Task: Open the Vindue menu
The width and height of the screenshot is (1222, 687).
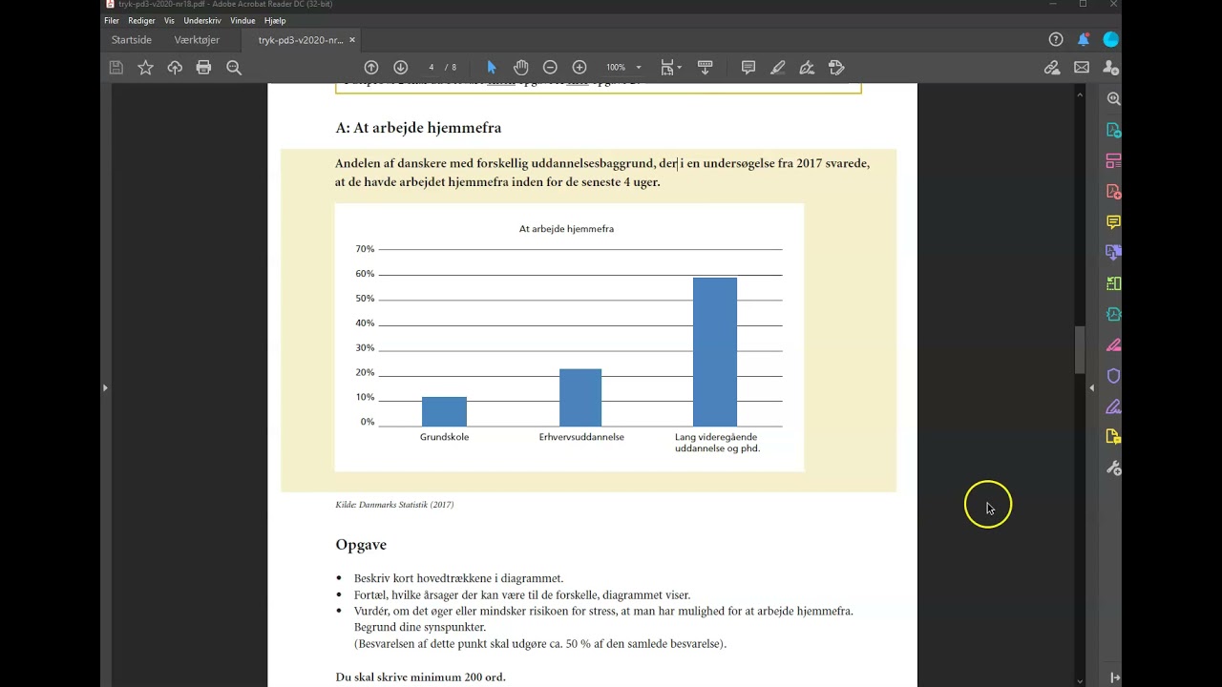Action: click(x=242, y=20)
